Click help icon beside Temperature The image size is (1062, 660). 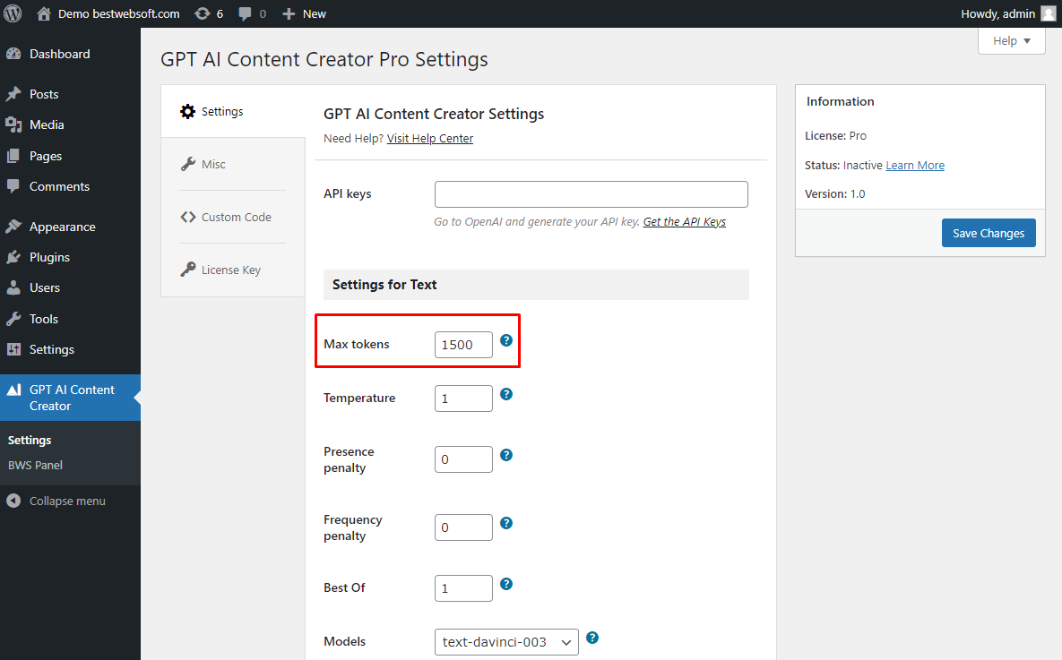click(506, 394)
